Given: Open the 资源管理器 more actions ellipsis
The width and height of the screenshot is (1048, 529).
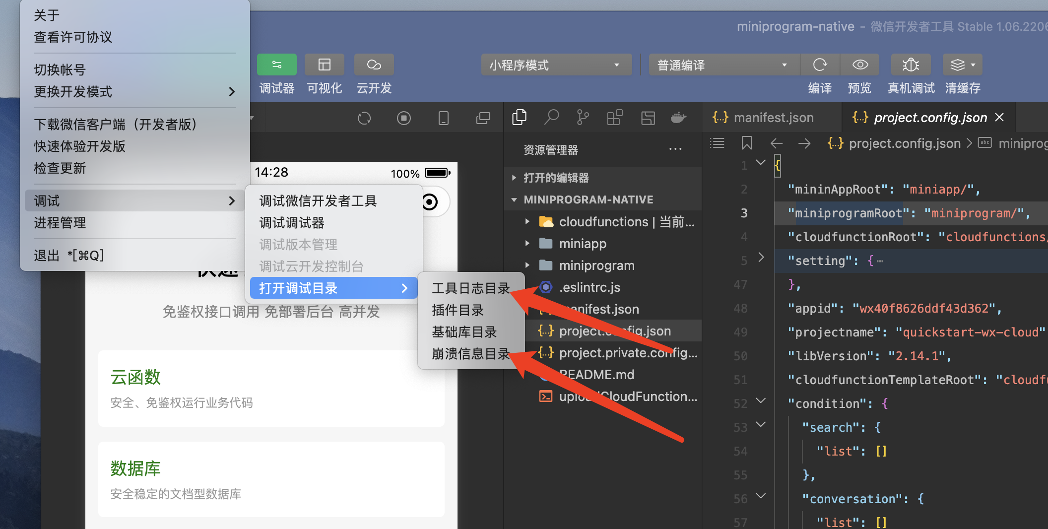Looking at the screenshot, I should click(675, 149).
